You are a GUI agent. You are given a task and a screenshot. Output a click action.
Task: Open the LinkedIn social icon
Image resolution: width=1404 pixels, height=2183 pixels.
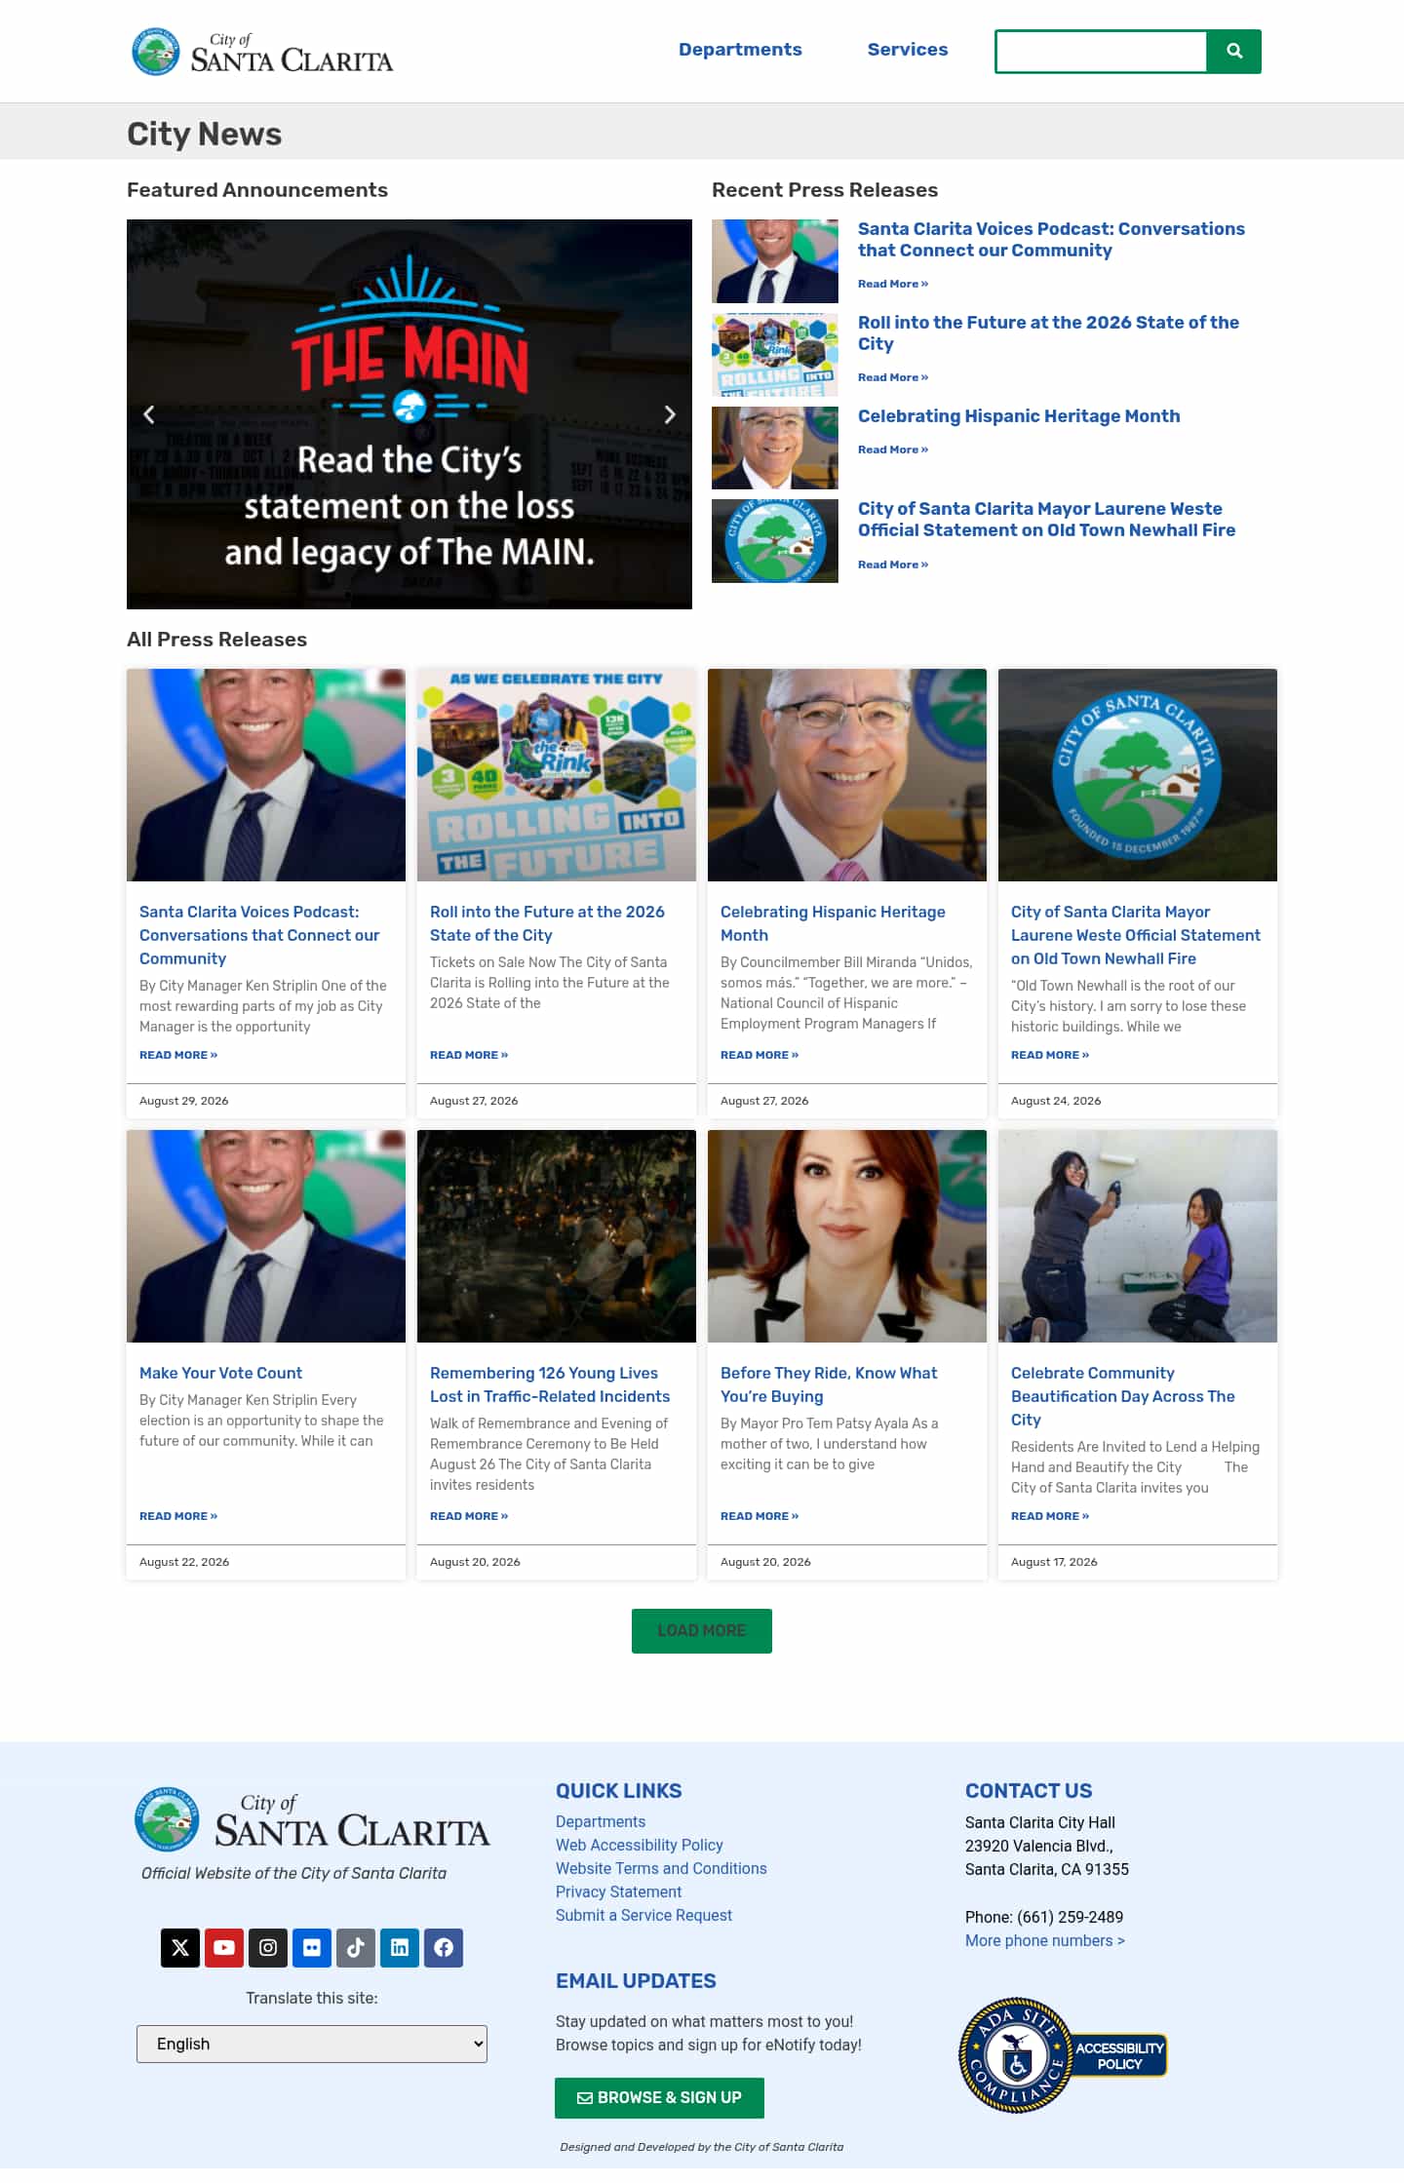[x=400, y=1947]
